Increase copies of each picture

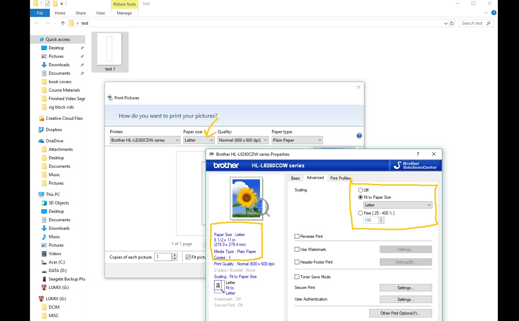[175, 255]
